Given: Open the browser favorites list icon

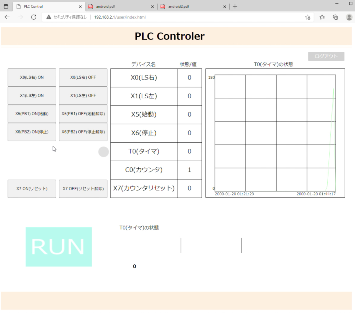Looking at the screenshot, I should [322, 17].
